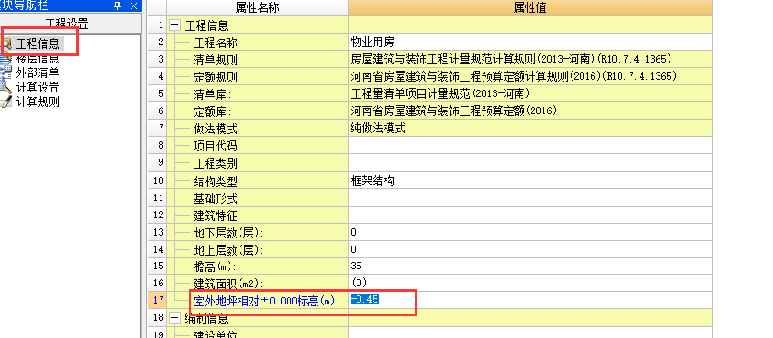Click the empty 项目代码 value field
Screen dimensions: 773x338
click(x=531, y=145)
